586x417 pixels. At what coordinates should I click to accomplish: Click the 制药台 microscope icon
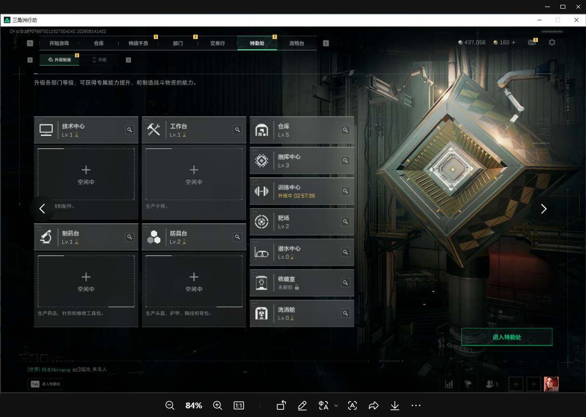pos(46,237)
